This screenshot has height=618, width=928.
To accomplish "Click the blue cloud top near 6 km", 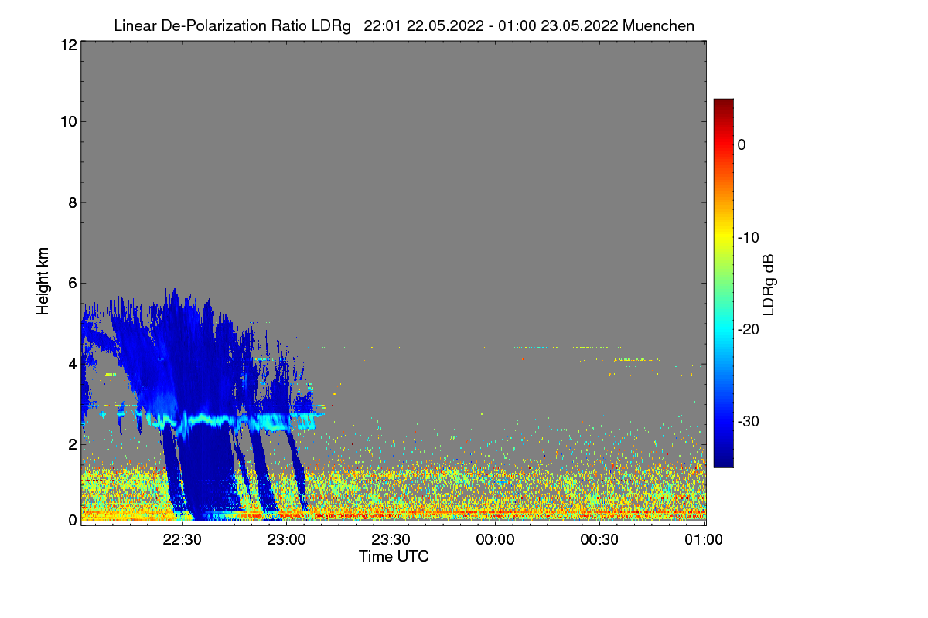I will click(x=176, y=297).
